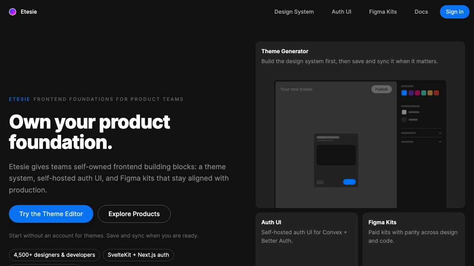Click the blue button inside preview mock card
474x266 pixels.
(349, 182)
